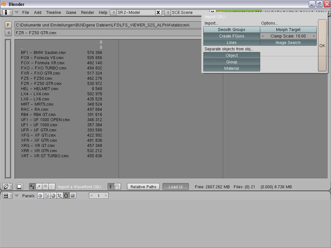Toggle the Create FGons option

click(x=231, y=36)
